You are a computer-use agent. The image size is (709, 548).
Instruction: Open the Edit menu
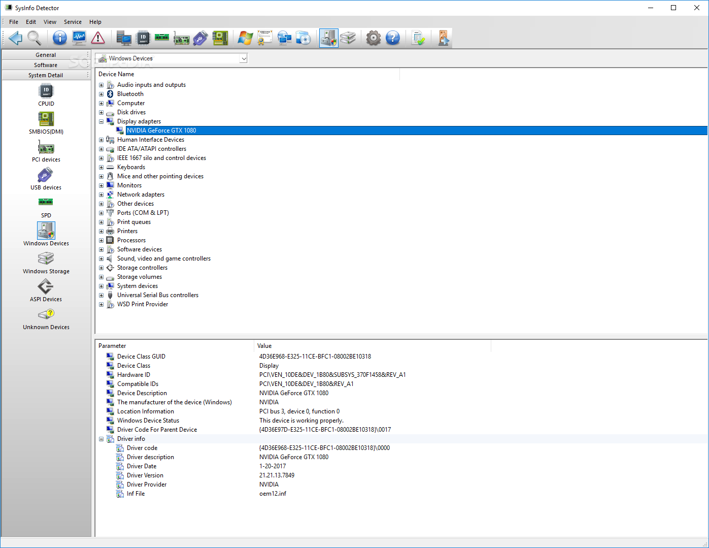pos(31,22)
